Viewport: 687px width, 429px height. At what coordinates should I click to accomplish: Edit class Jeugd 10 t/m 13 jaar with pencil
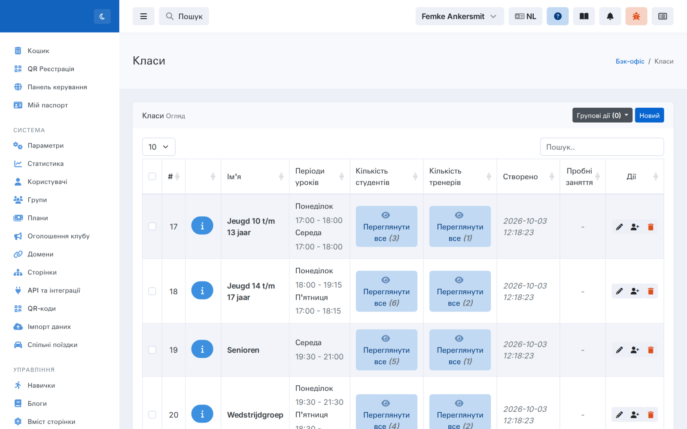click(619, 227)
